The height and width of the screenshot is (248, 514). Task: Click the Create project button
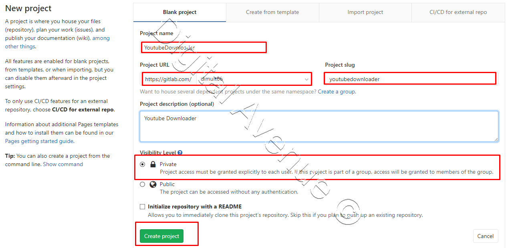161,236
